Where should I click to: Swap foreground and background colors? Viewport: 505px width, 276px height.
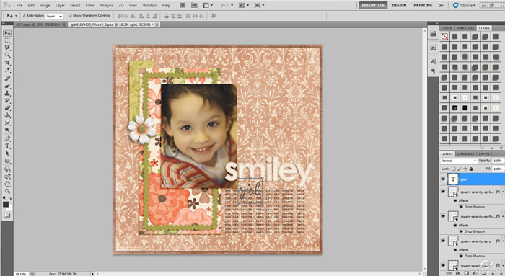[x=10, y=198]
